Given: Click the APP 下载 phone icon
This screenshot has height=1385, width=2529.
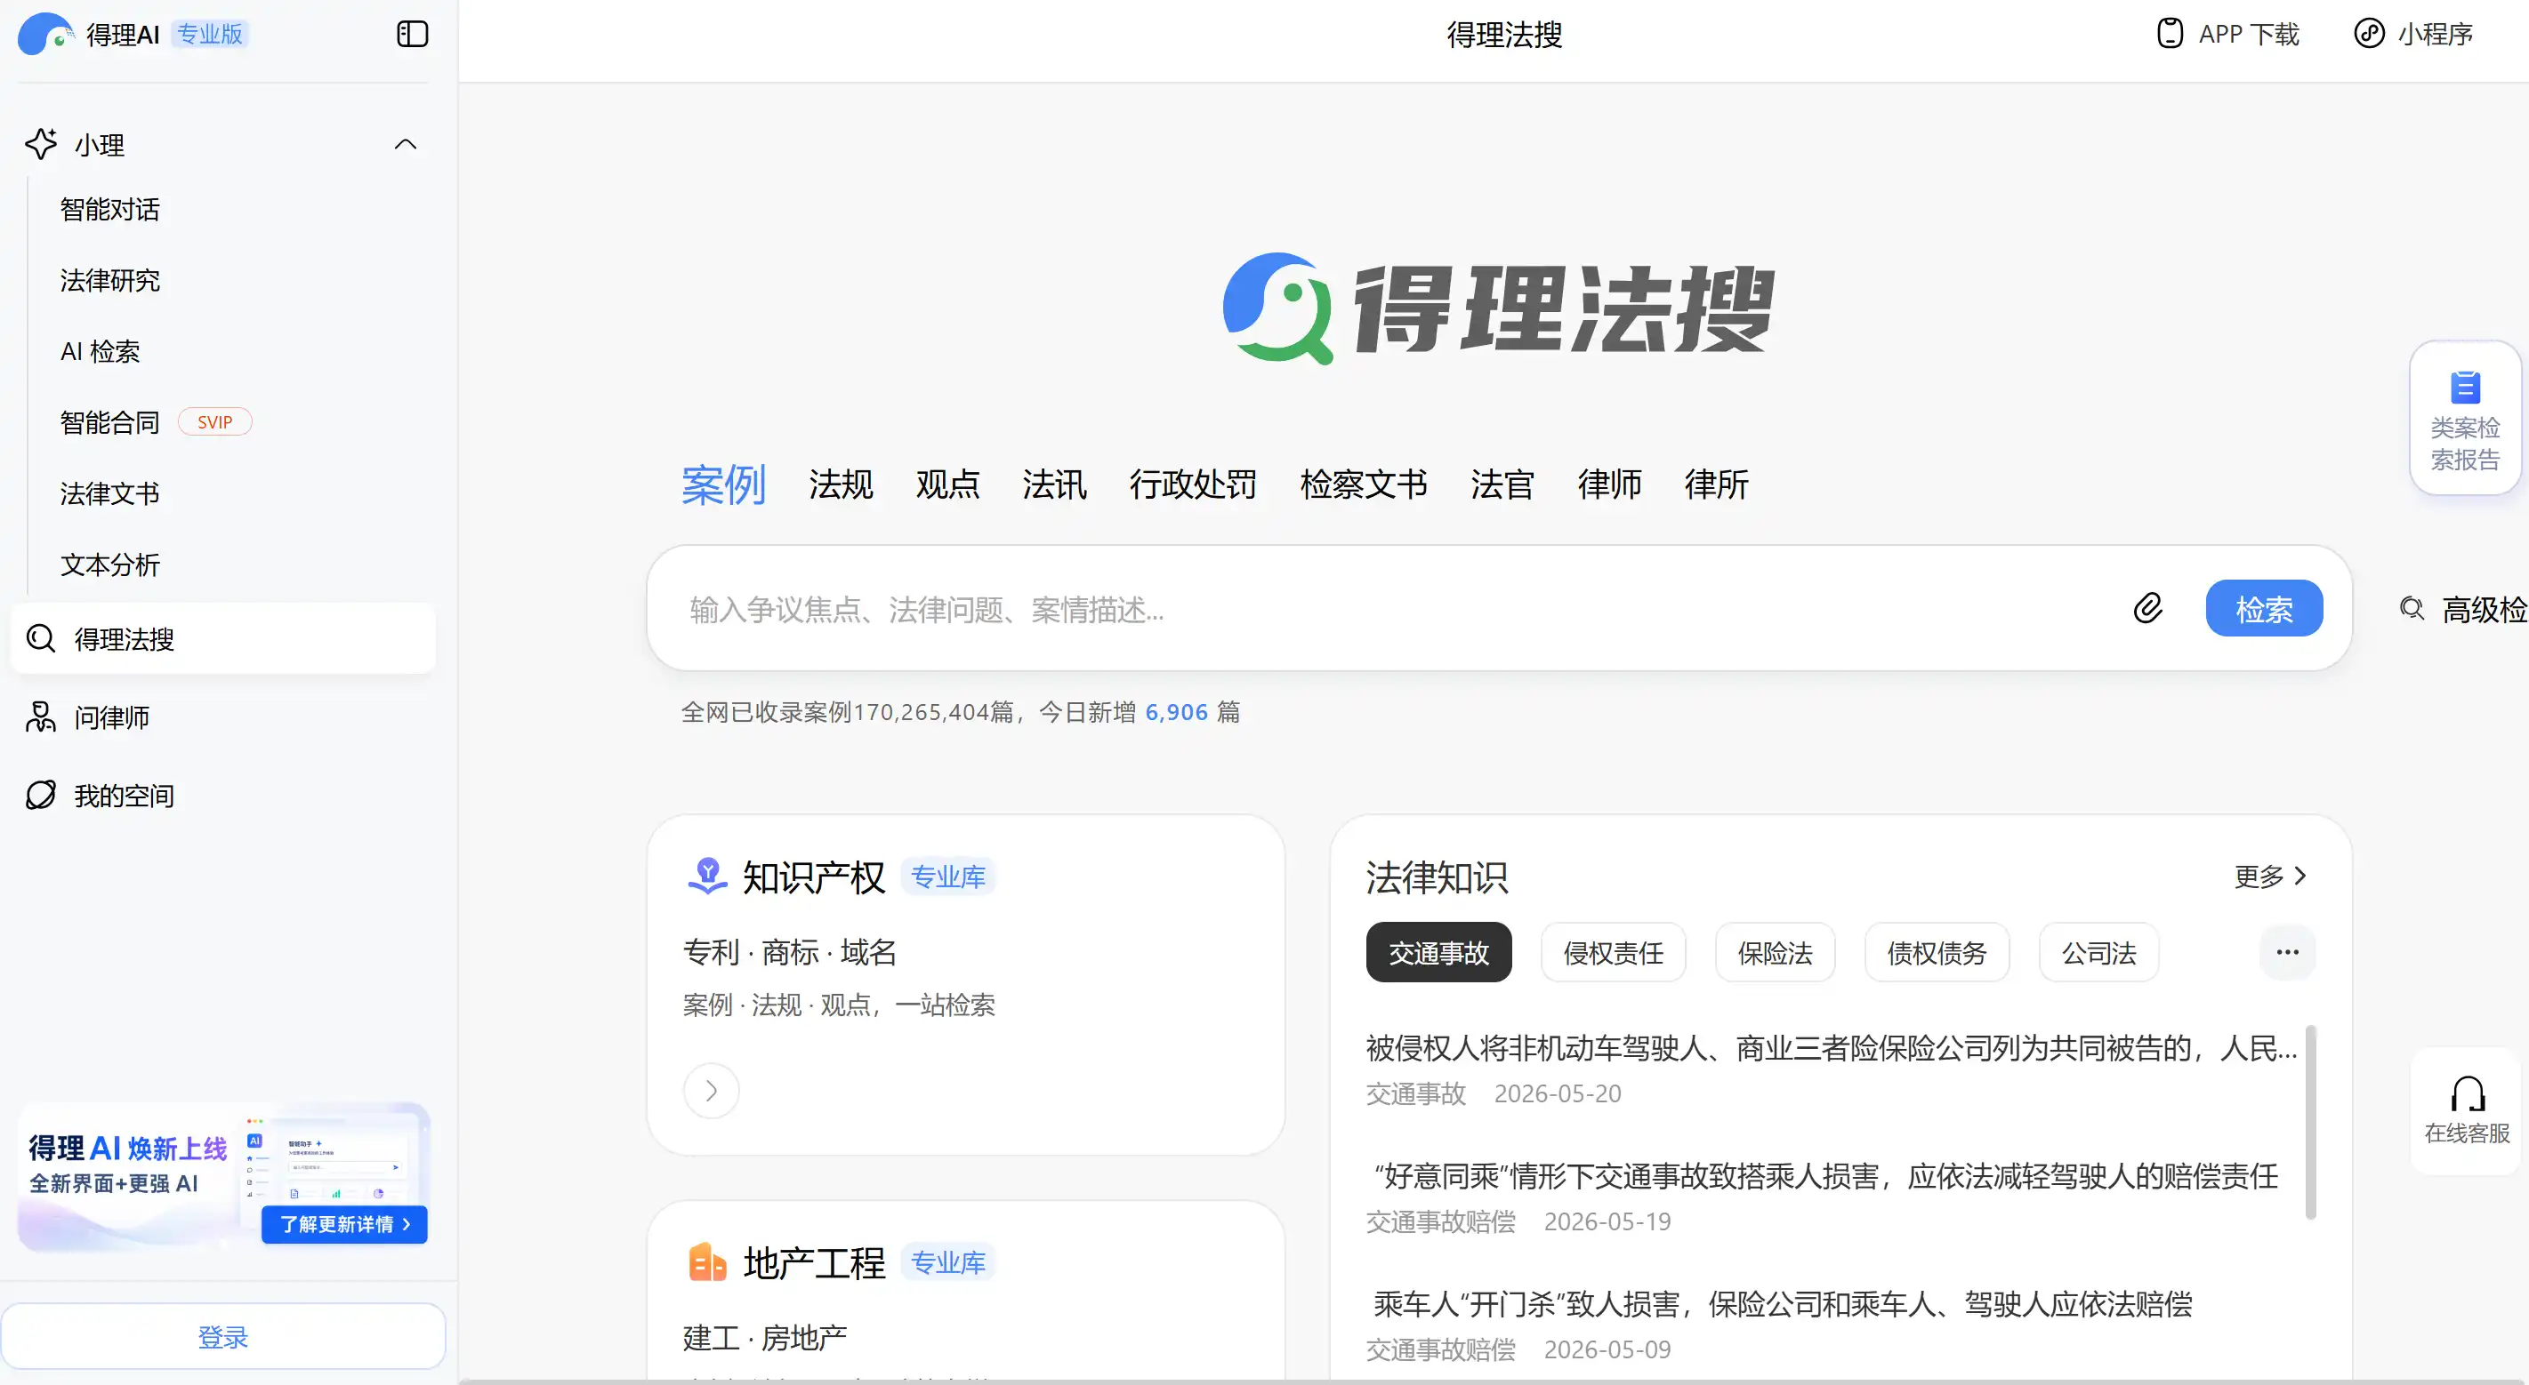Looking at the screenshot, I should click(2170, 34).
